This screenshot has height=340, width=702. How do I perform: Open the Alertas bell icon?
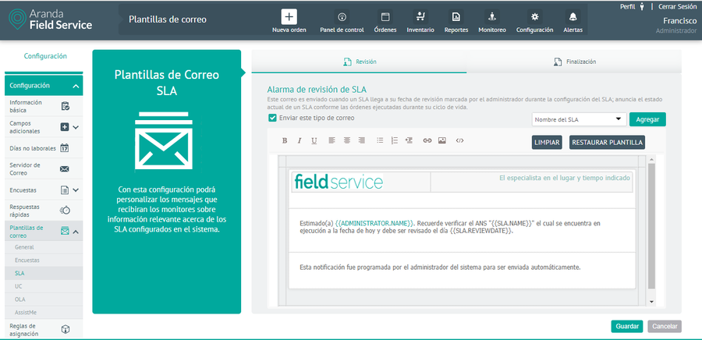coord(573,17)
